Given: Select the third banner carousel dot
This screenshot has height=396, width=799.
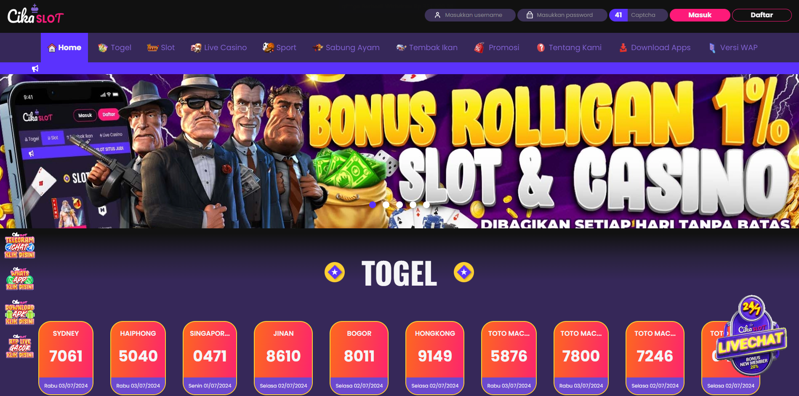Looking at the screenshot, I should (399, 205).
